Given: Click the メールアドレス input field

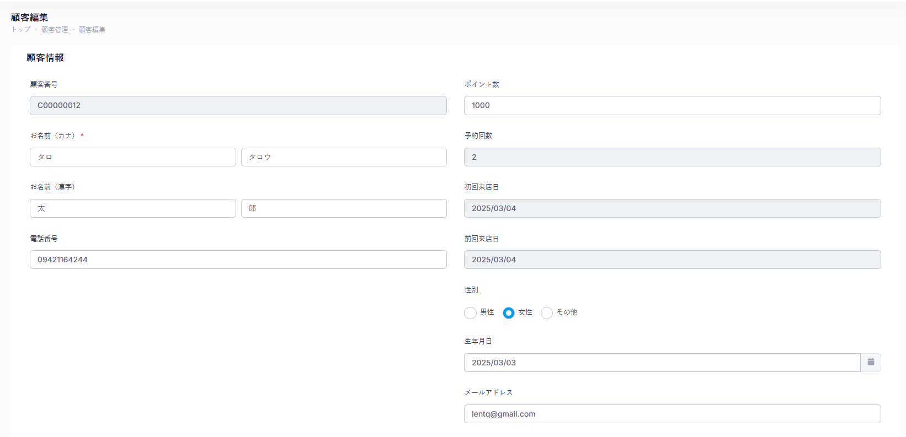Looking at the screenshot, I should click(672, 414).
